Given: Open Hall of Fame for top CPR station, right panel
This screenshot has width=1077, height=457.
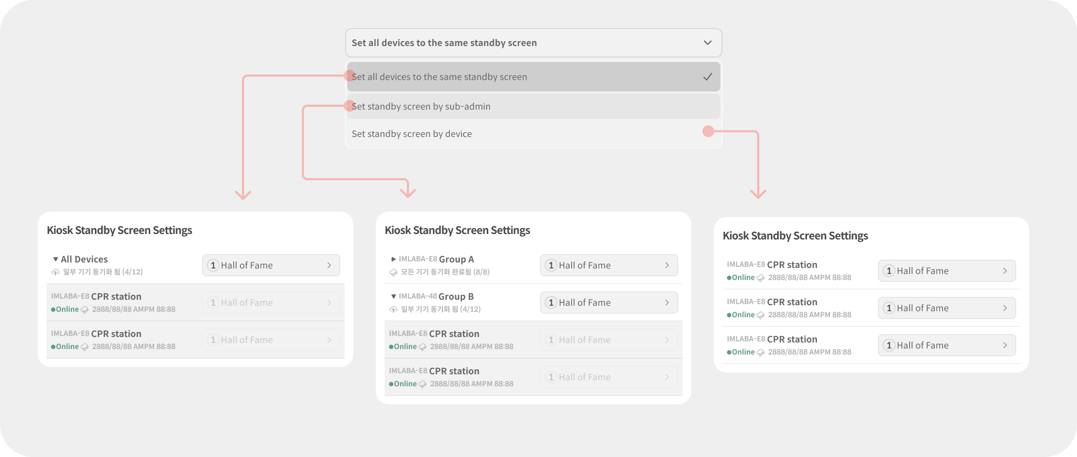Looking at the screenshot, I should [x=946, y=271].
